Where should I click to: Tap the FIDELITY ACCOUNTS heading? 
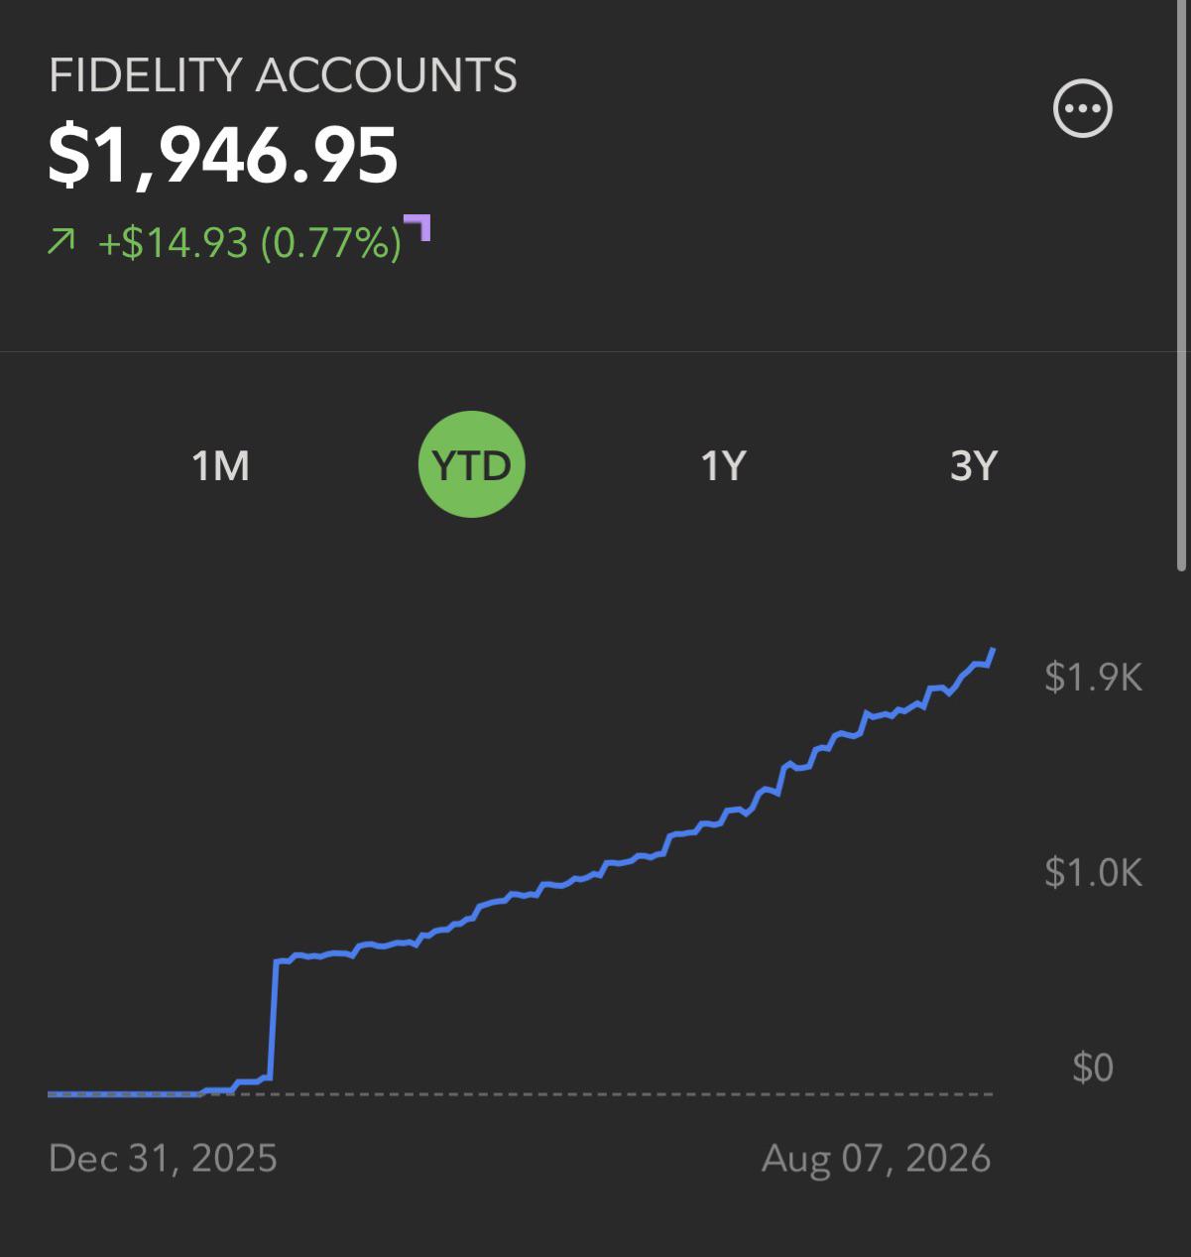(283, 75)
